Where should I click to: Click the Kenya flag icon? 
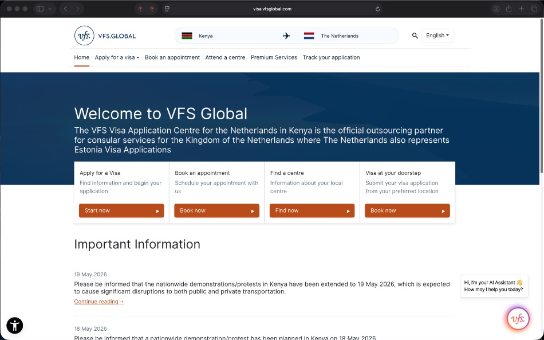coord(187,36)
